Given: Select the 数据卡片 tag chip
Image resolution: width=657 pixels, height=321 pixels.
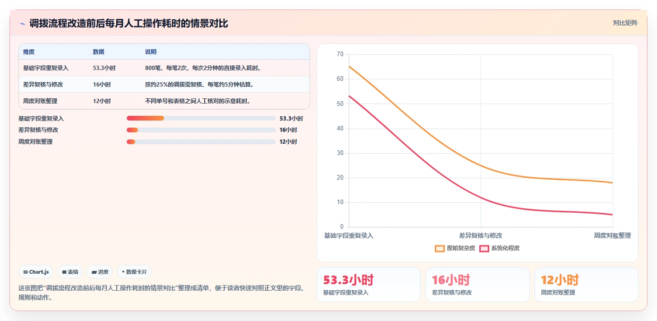Looking at the screenshot, I should pos(134,272).
